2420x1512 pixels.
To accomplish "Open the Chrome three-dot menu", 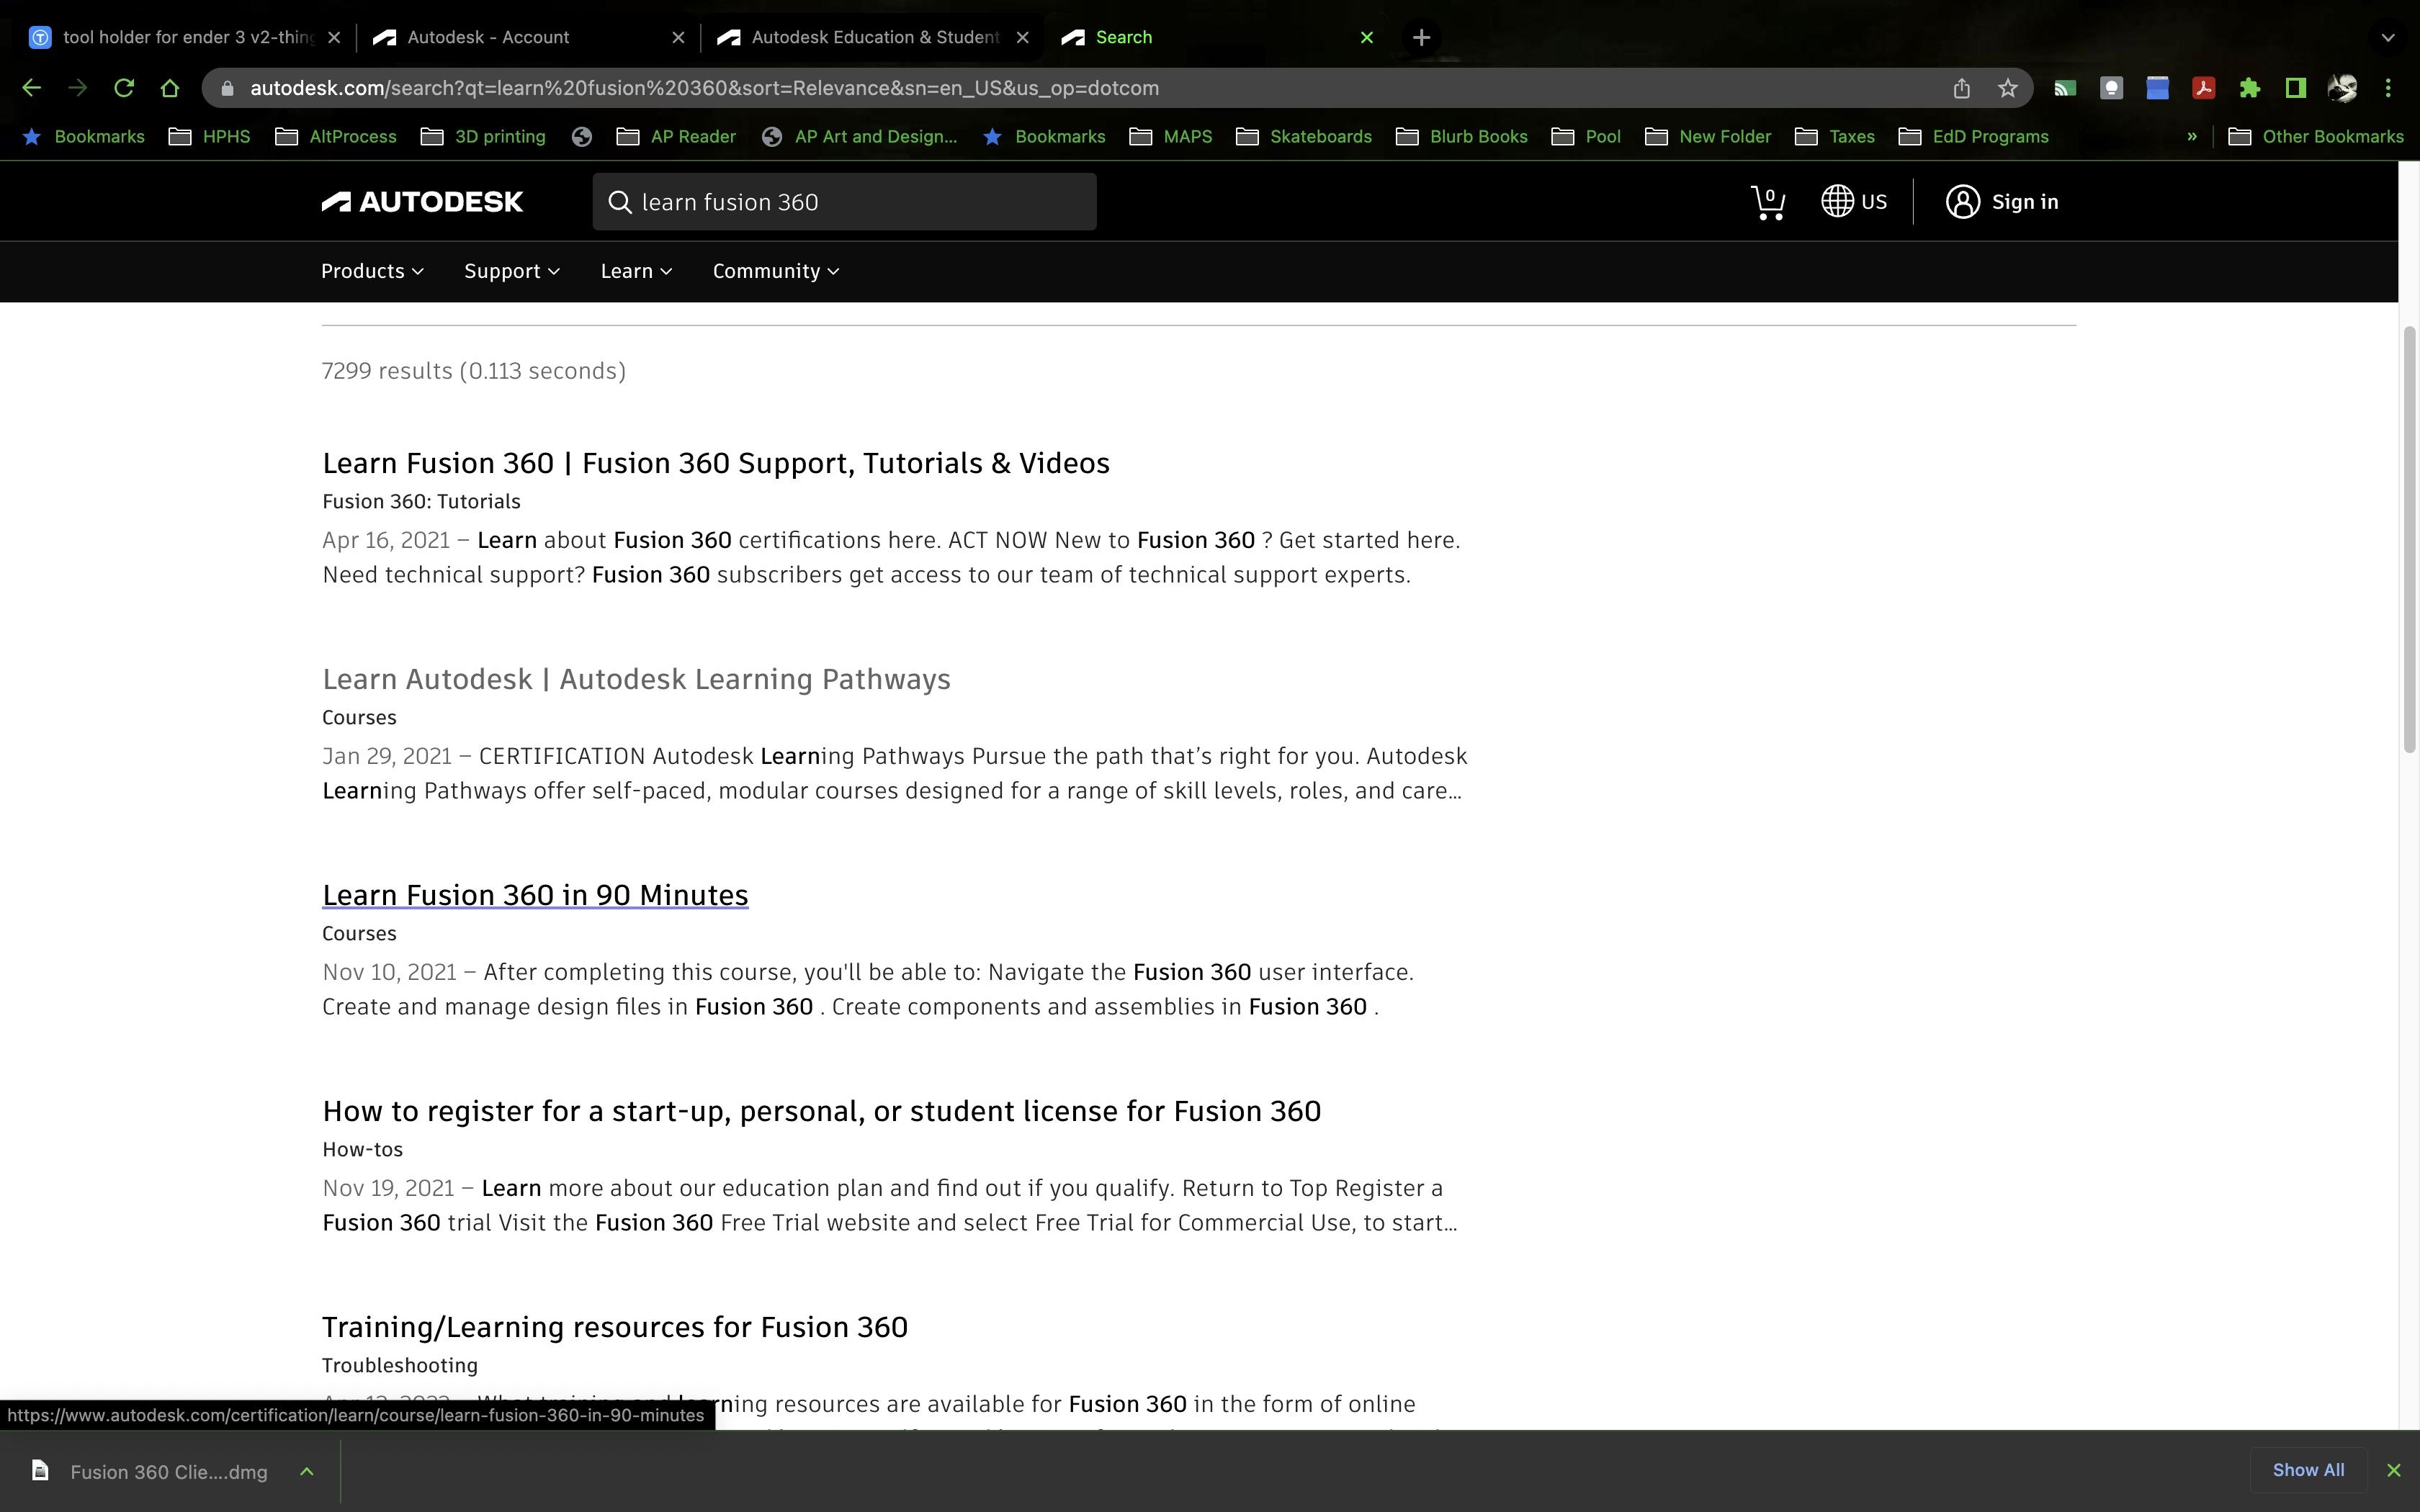I will (x=2388, y=88).
